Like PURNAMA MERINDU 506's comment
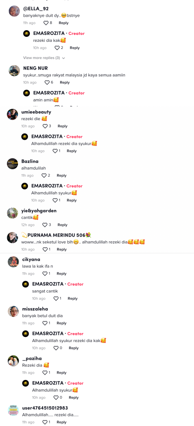 point(45,249)
